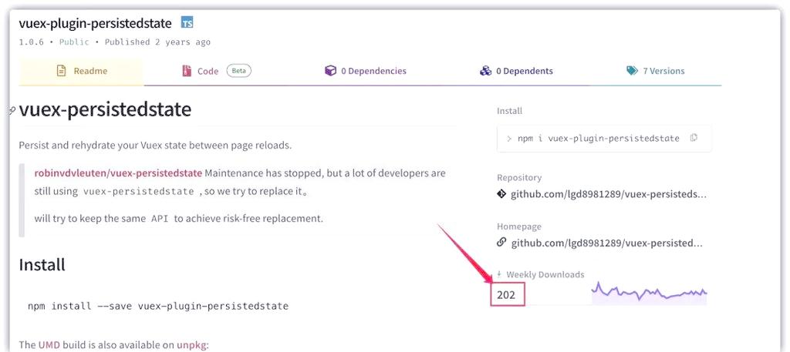Click the Readme file icon
Screen dimensions: 790x352
pyautogui.click(x=61, y=71)
